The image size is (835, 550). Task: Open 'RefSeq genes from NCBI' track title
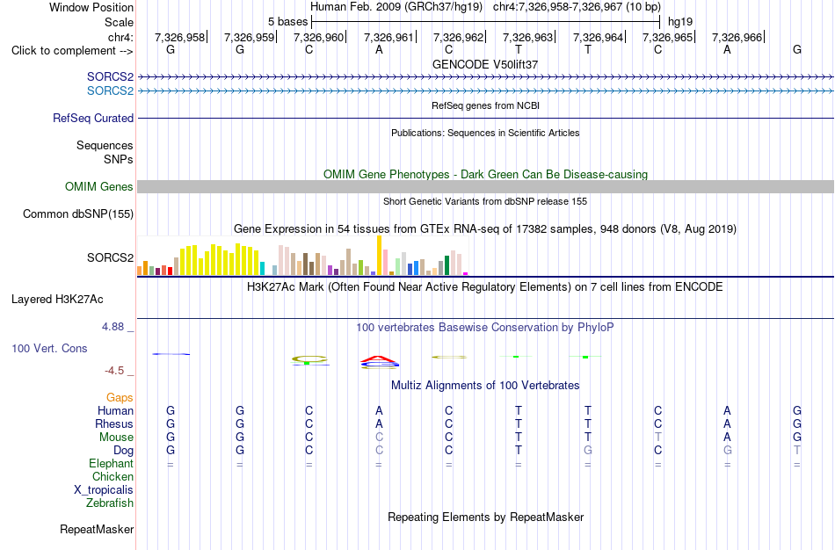pos(485,105)
